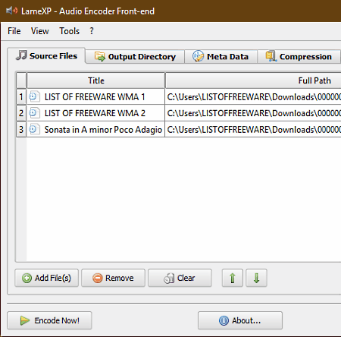Start conversion with Encode Now!
This screenshot has height=337, width=341.
pos(49,320)
